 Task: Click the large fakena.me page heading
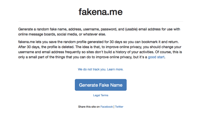click(101, 12)
